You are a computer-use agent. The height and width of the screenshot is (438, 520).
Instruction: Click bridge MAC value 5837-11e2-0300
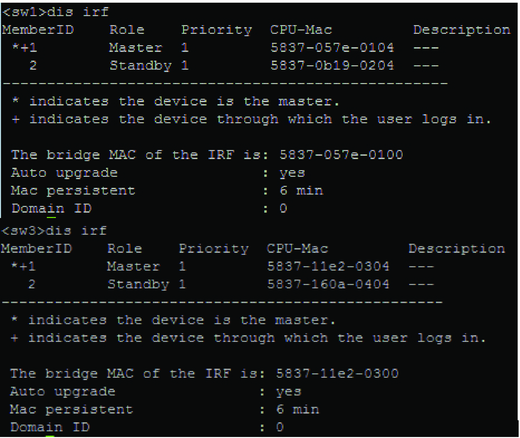point(337,373)
